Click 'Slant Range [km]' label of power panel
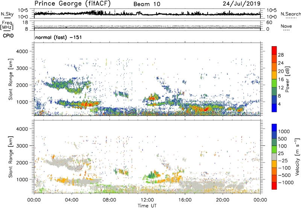Screen dimensions: 301x208 click(x=11, y=79)
